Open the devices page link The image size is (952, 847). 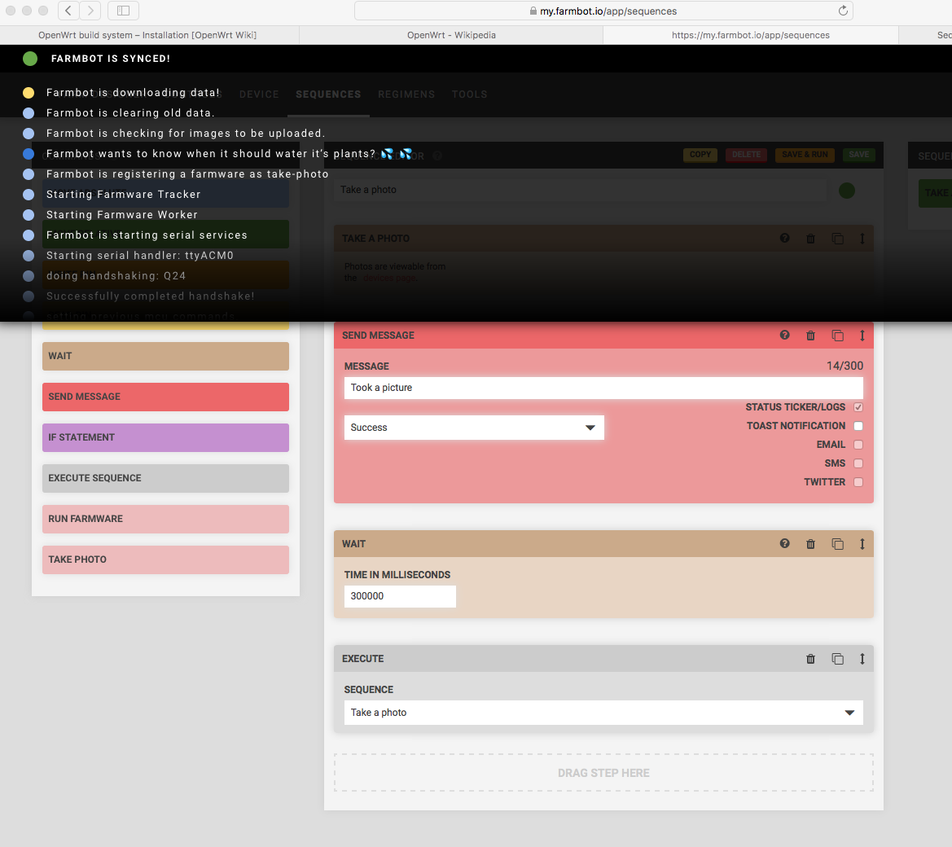389,278
